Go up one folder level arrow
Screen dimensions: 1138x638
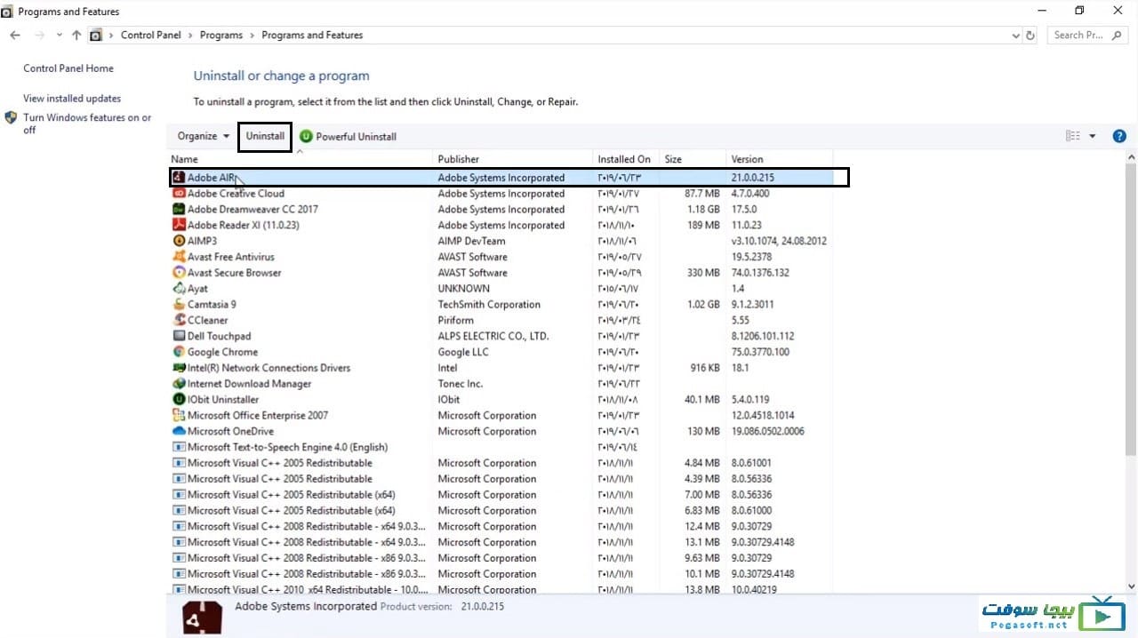pyautogui.click(x=76, y=36)
